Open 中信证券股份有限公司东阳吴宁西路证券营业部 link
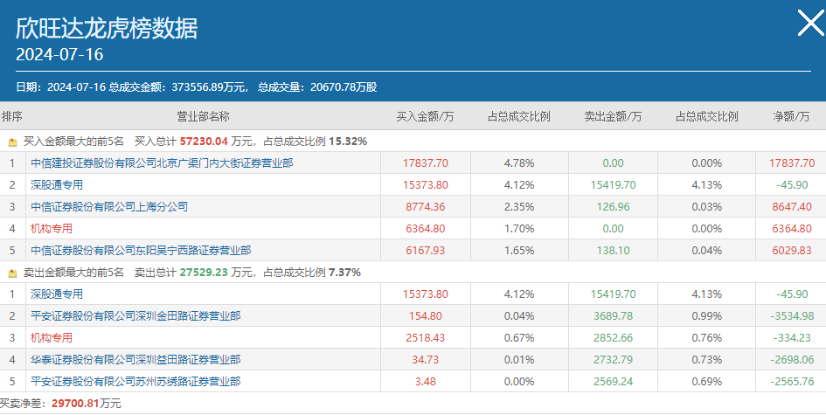 point(141,251)
